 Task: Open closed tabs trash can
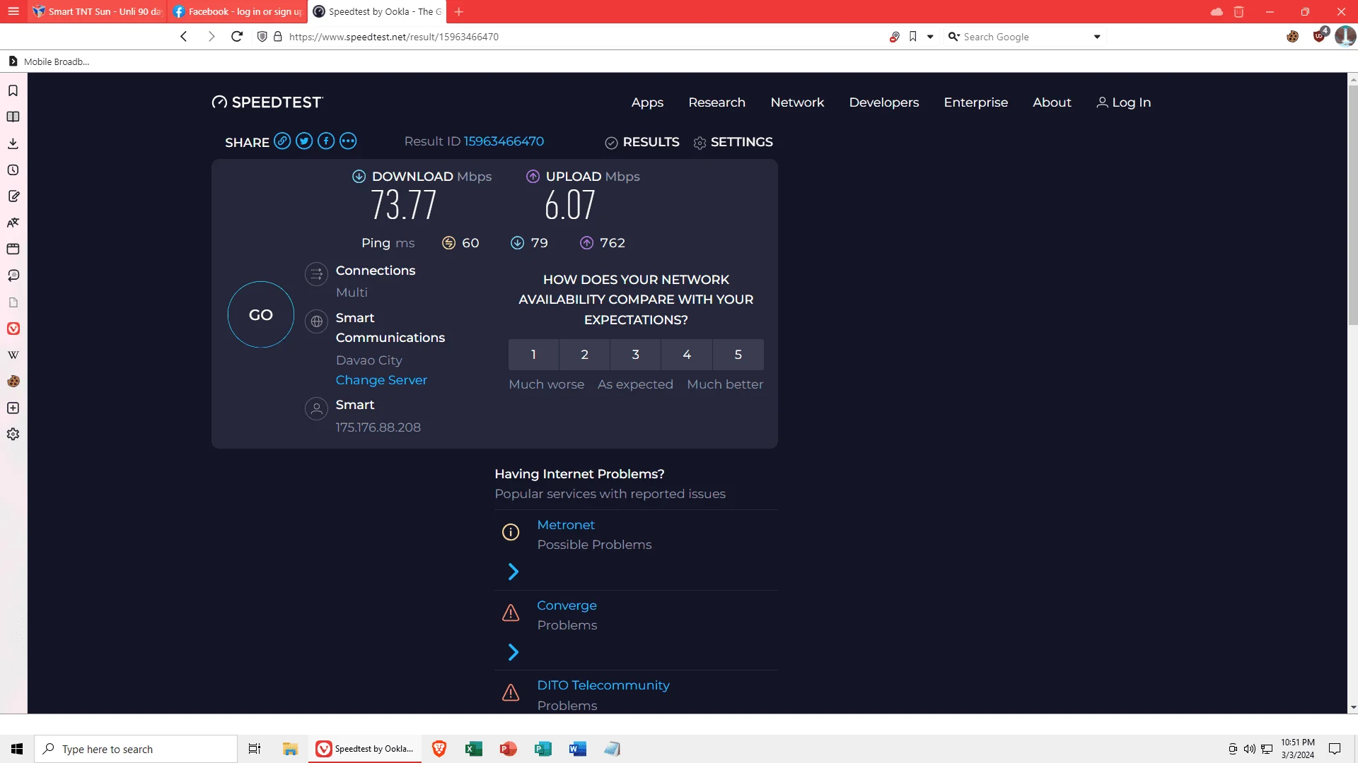coord(1238,11)
